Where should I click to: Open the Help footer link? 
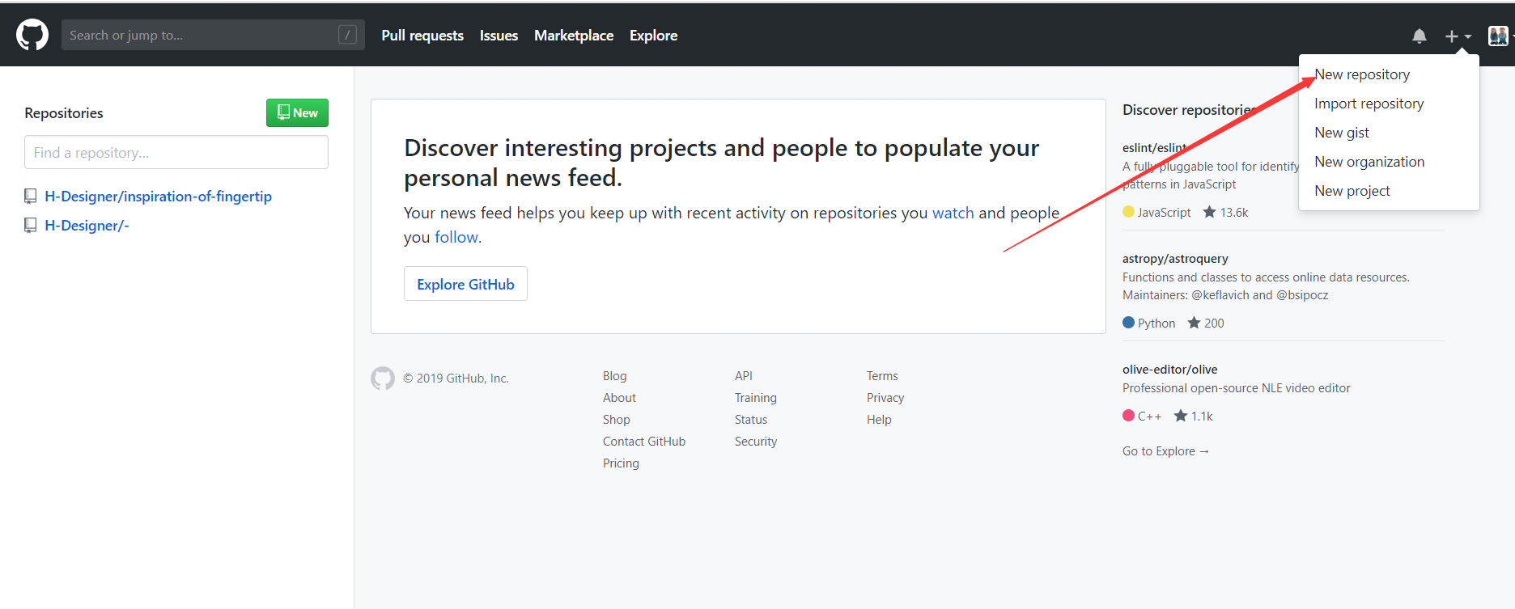point(879,420)
